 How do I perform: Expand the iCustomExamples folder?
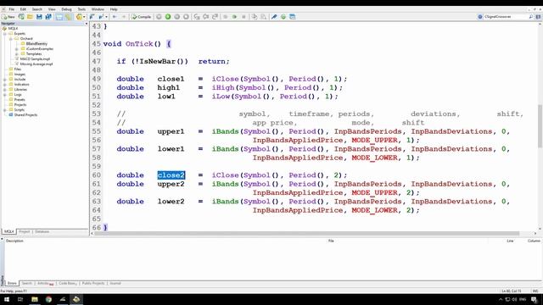pyautogui.click(x=17, y=49)
